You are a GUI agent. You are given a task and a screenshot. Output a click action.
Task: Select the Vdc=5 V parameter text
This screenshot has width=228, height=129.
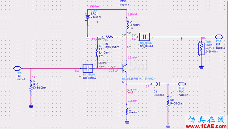pos(96,17)
